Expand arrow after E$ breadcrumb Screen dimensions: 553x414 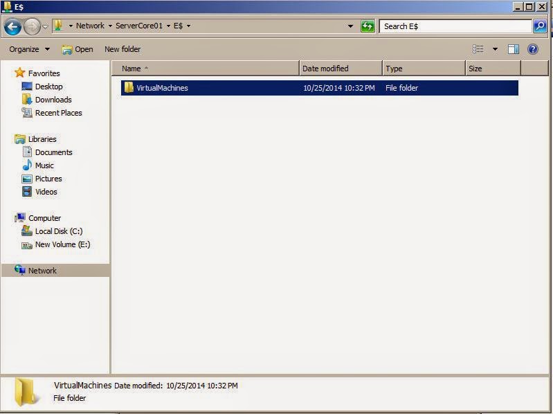pyautogui.click(x=189, y=26)
